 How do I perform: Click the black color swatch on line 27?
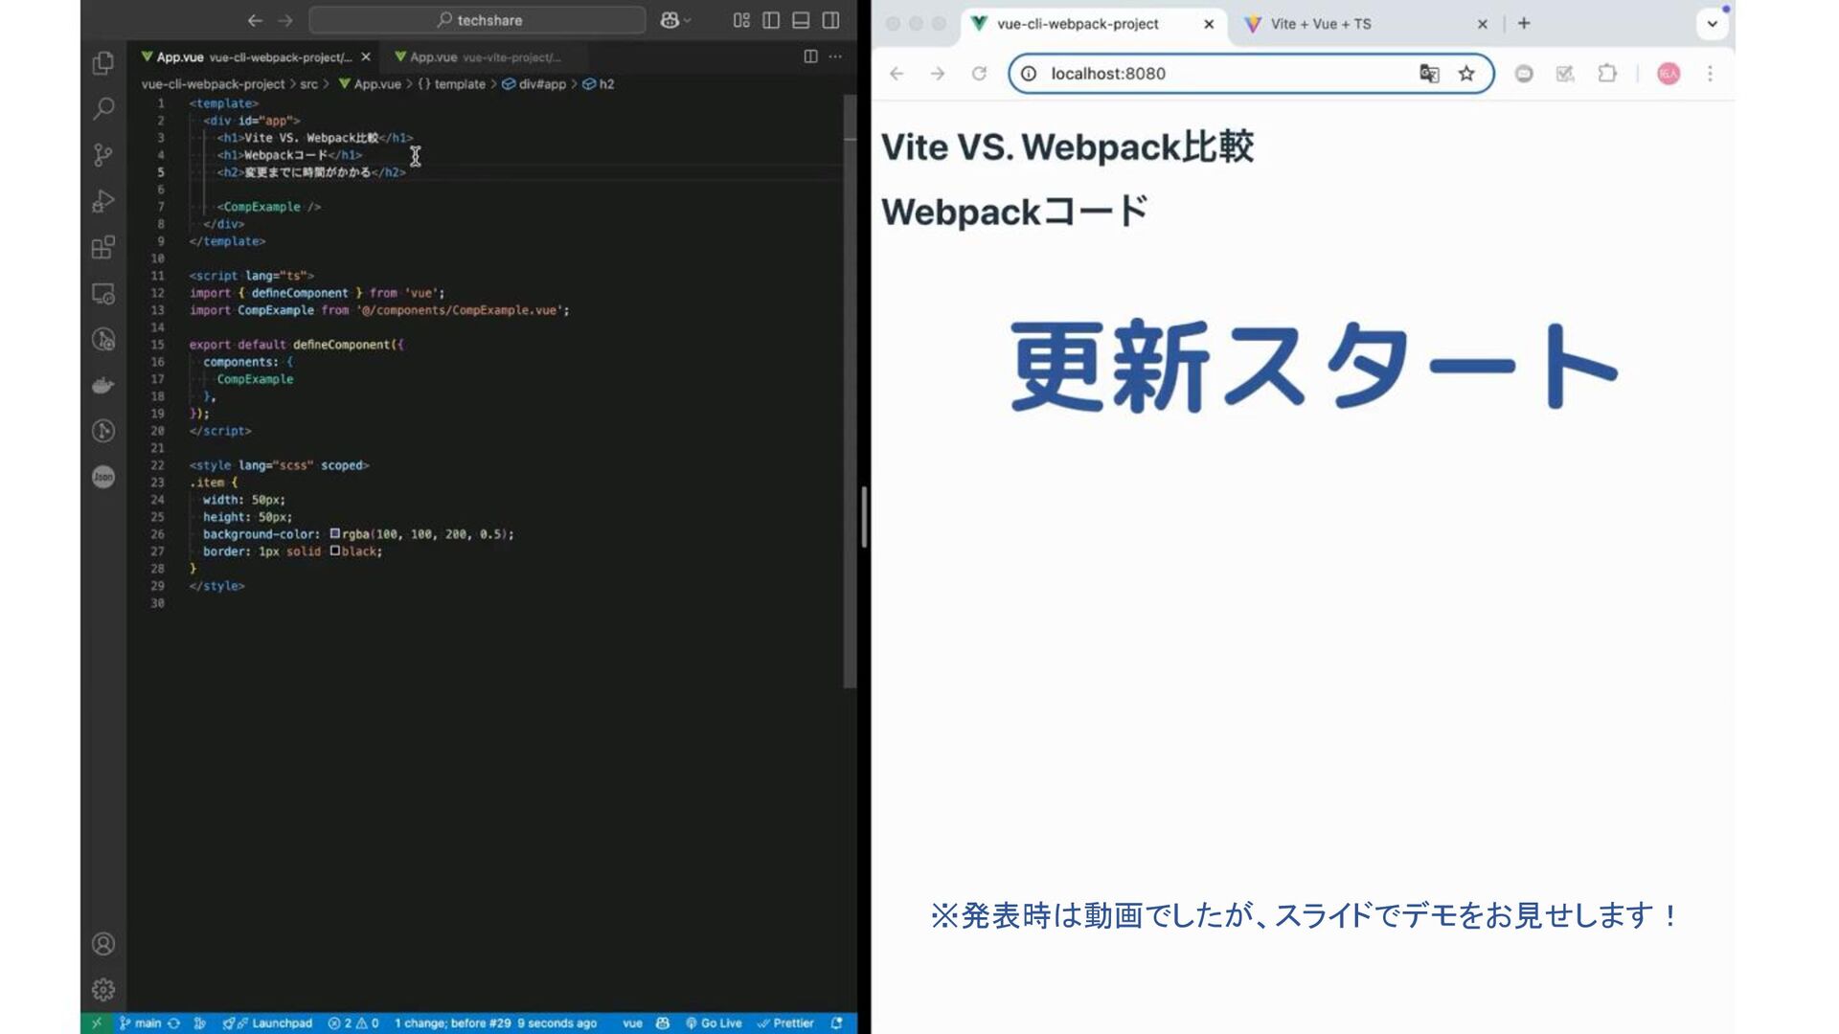(x=335, y=551)
